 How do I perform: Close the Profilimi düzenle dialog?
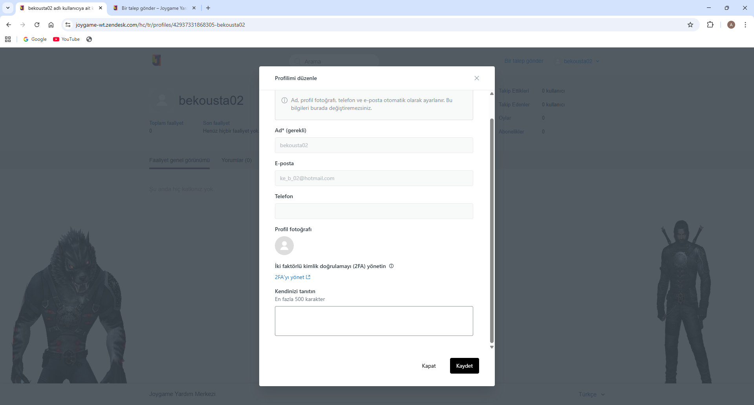coord(477,78)
